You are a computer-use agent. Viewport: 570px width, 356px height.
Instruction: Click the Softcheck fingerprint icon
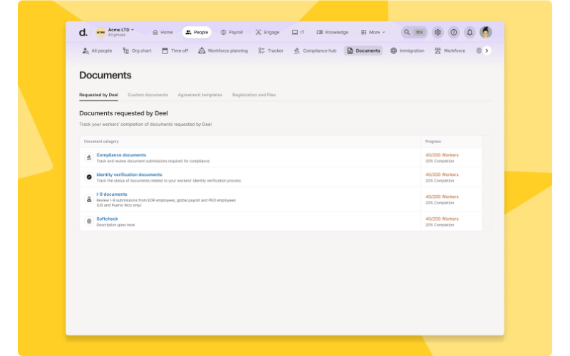click(x=88, y=221)
